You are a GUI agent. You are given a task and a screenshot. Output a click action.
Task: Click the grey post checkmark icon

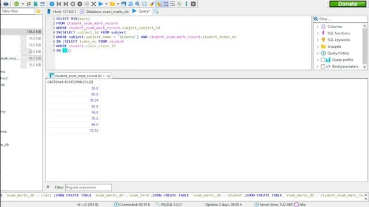point(86,4)
